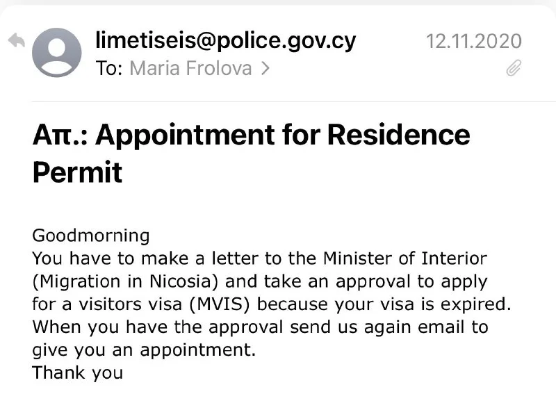Click "Minister of Interior" in the body
556x419 pixels.
pos(404,258)
